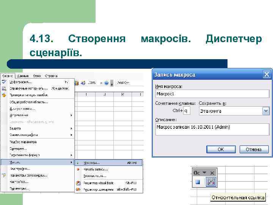The height and width of the screenshot is (205, 273).
Task: Click the Справочные материалы research icon
Action: tap(4, 88)
